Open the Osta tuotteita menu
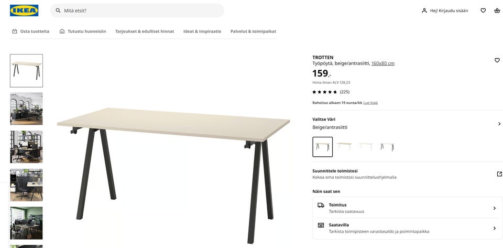The image size is (503, 248). [30, 31]
